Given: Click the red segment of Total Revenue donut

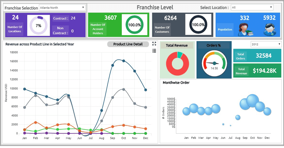Looking at the screenshot, I should pos(177,72).
